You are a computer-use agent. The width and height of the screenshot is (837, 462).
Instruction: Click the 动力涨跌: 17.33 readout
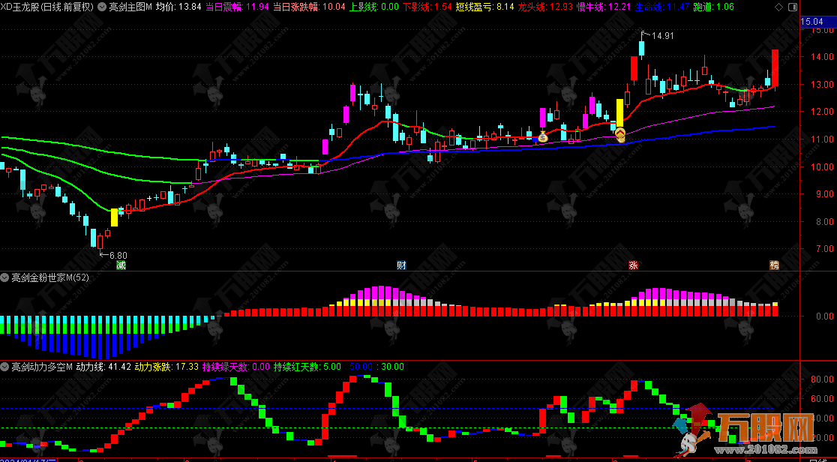coord(166,367)
